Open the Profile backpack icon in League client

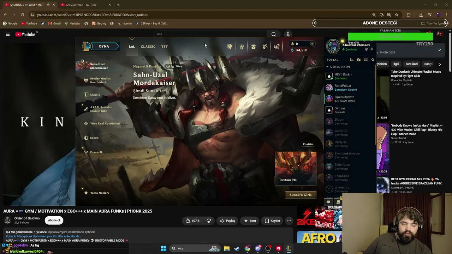click(254, 47)
